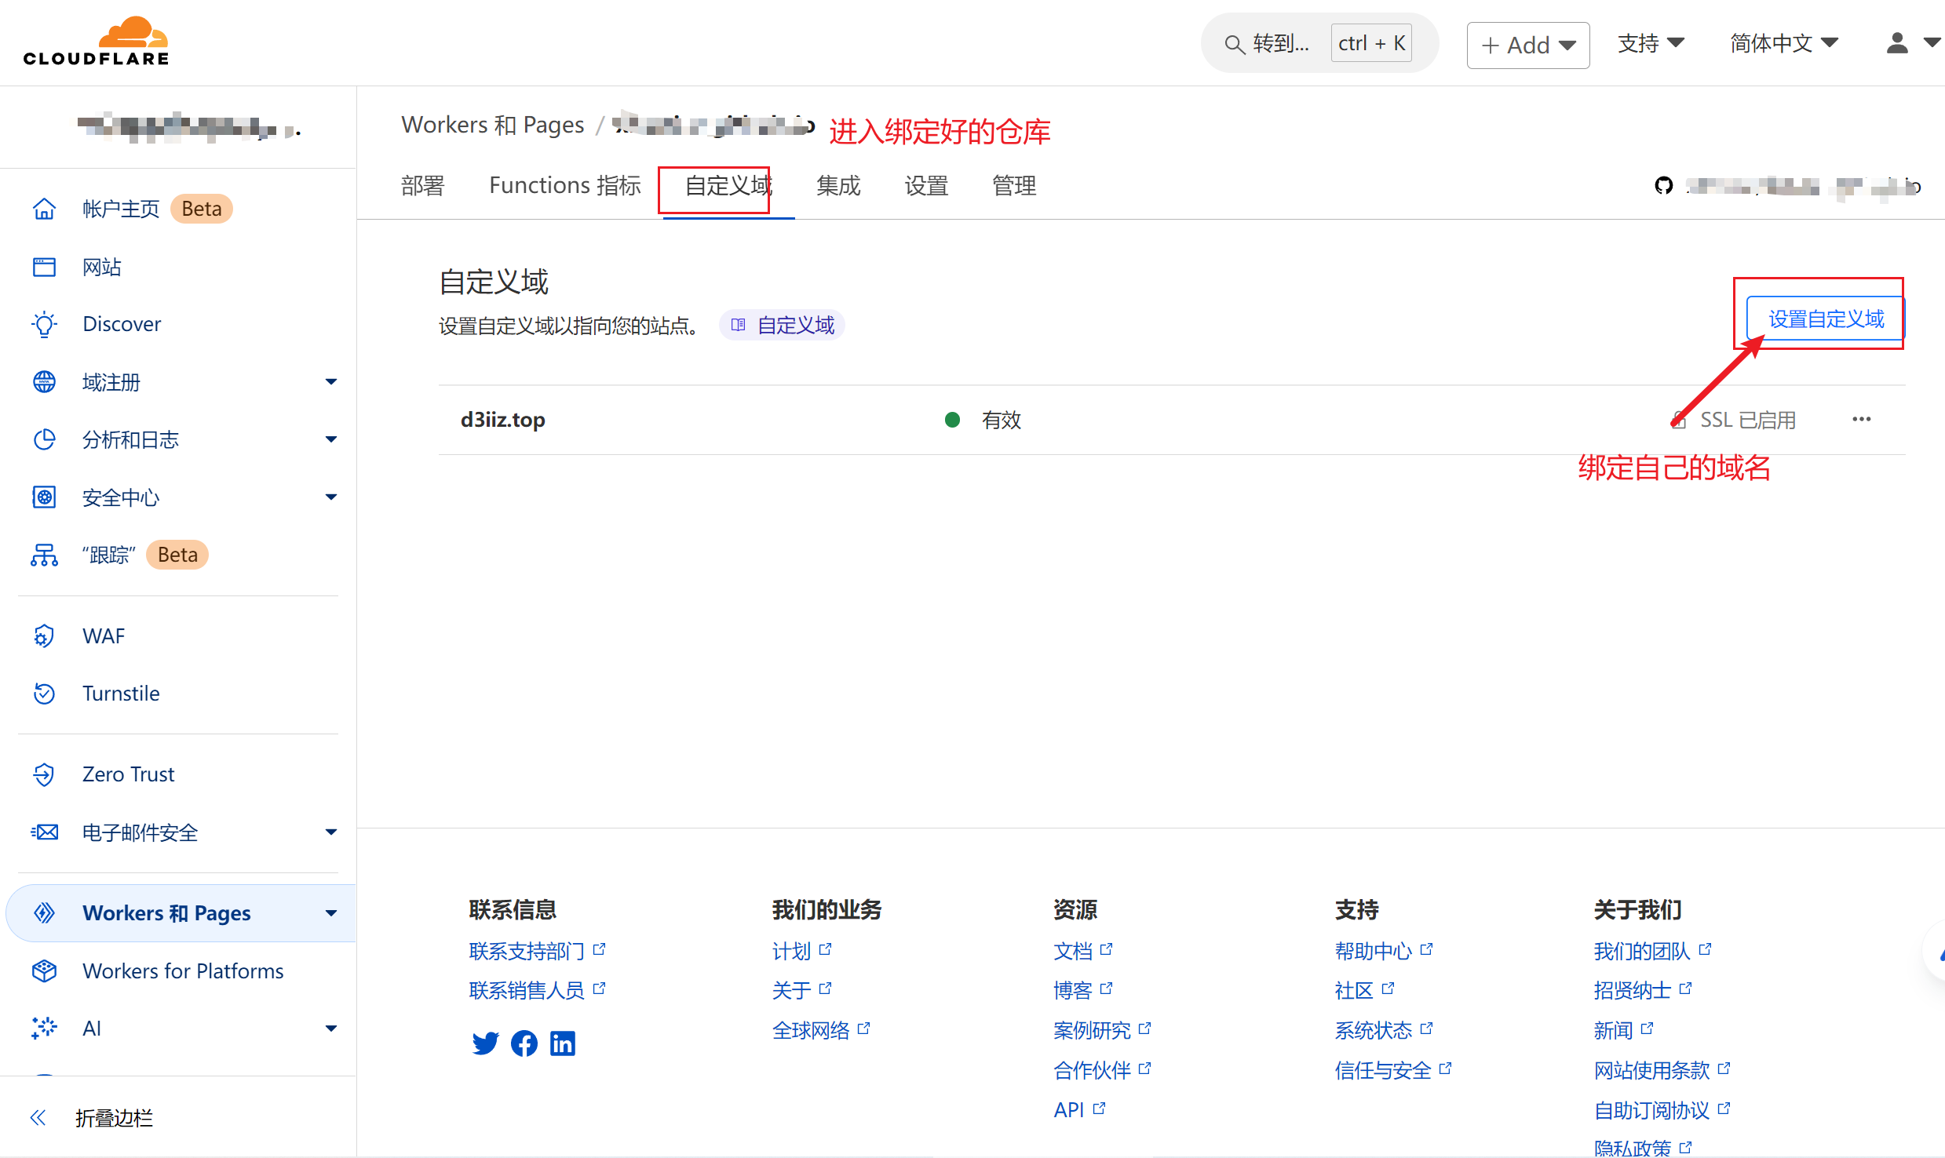Open the three-dot menu for d3iiz.top

coord(1861,420)
